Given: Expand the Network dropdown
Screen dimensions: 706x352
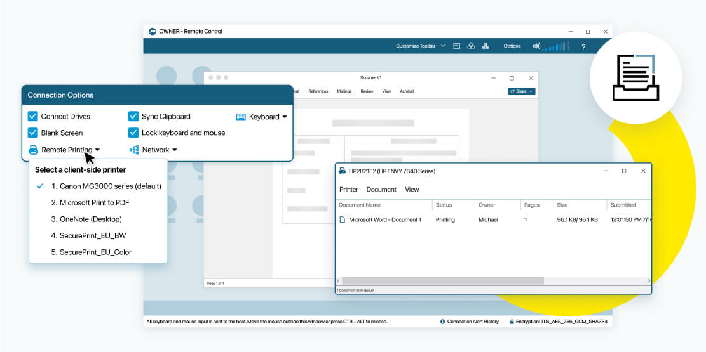Looking at the screenshot, I should [x=154, y=150].
